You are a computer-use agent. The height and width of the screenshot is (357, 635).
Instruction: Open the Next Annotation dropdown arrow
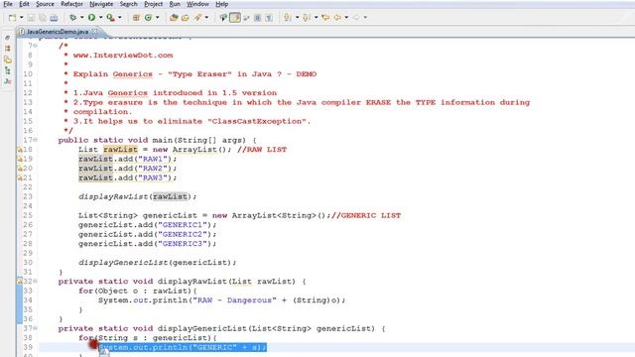297,18
